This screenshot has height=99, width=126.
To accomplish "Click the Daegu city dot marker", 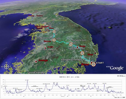I will pyautogui.click(x=78, y=47).
